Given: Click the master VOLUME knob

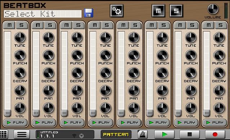Looking at the screenshot, I should click(213, 9).
